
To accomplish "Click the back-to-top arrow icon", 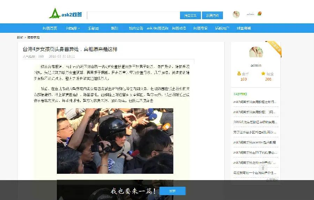I will [263, 168].
